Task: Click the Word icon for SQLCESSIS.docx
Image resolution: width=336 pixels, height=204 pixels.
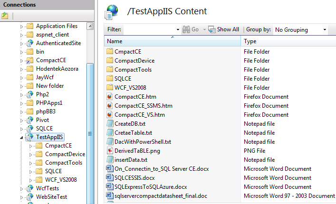Action: pyautogui.click(x=110, y=177)
